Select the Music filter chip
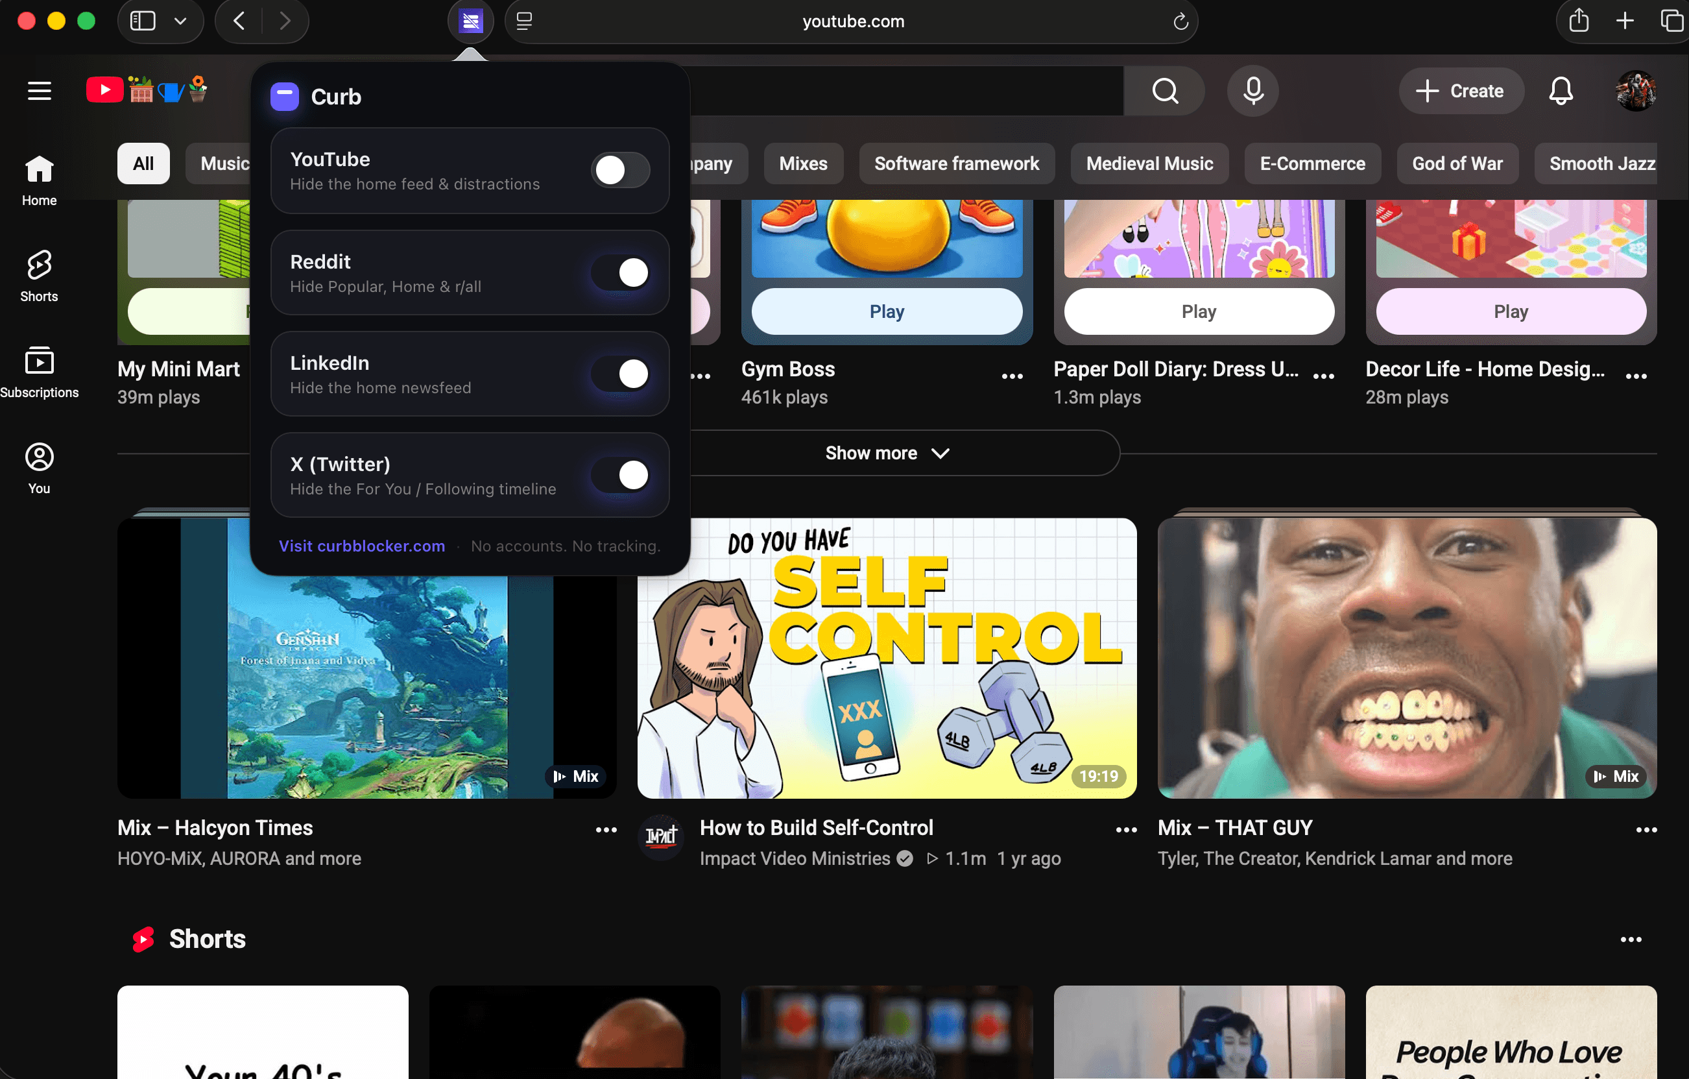 pos(219,164)
